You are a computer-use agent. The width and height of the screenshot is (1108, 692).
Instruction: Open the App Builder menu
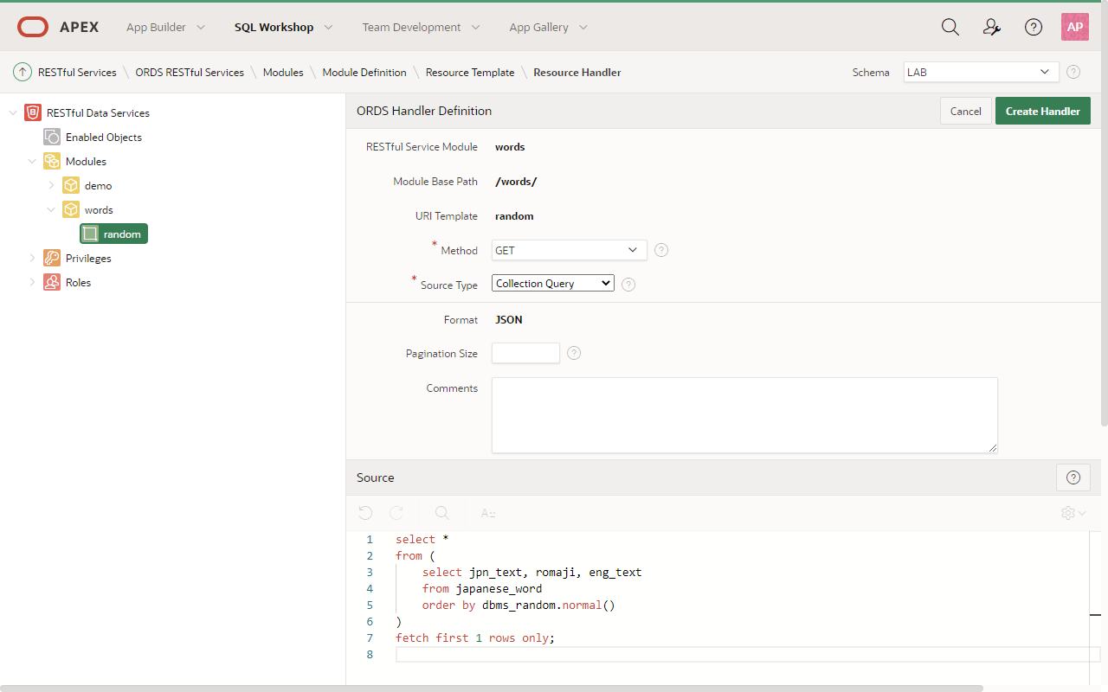(165, 27)
